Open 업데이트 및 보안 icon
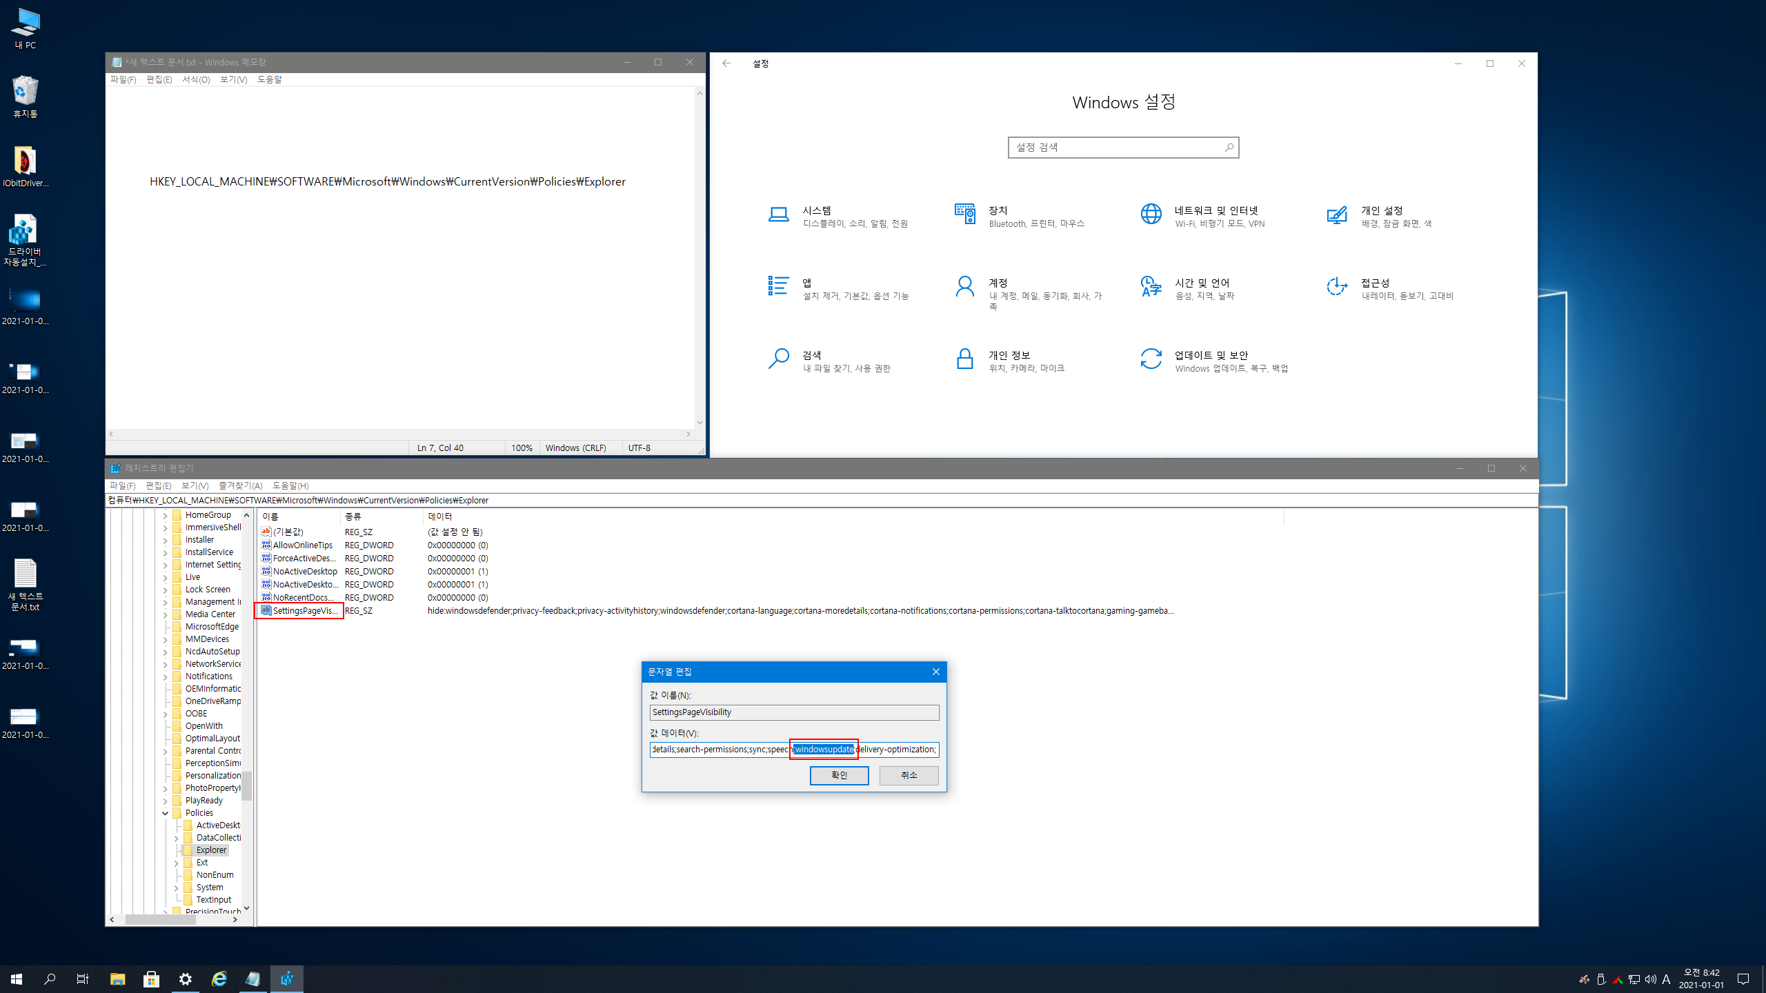This screenshot has height=993, width=1766. tap(1151, 359)
